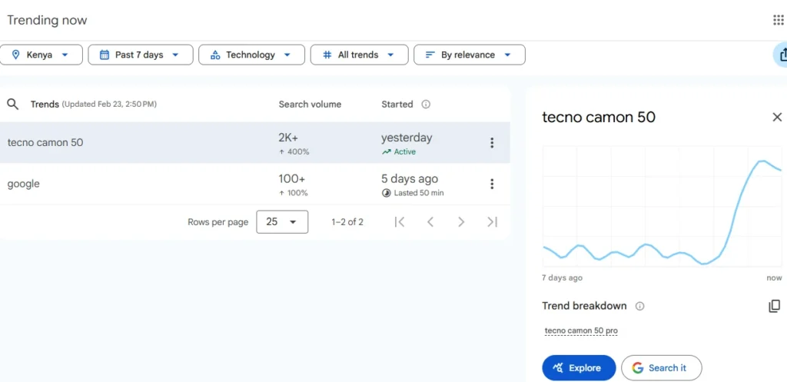Open the three-dot menu for tecno camon 50
Image resolution: width=787 pixels, height=382 pixels.
tap(492, 143)
